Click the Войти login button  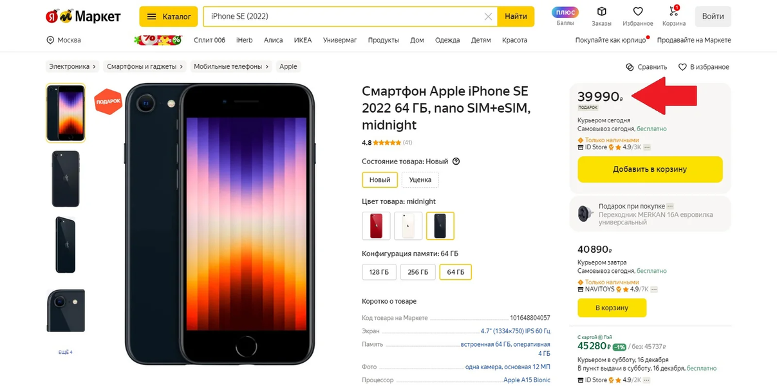coord(713,17)
